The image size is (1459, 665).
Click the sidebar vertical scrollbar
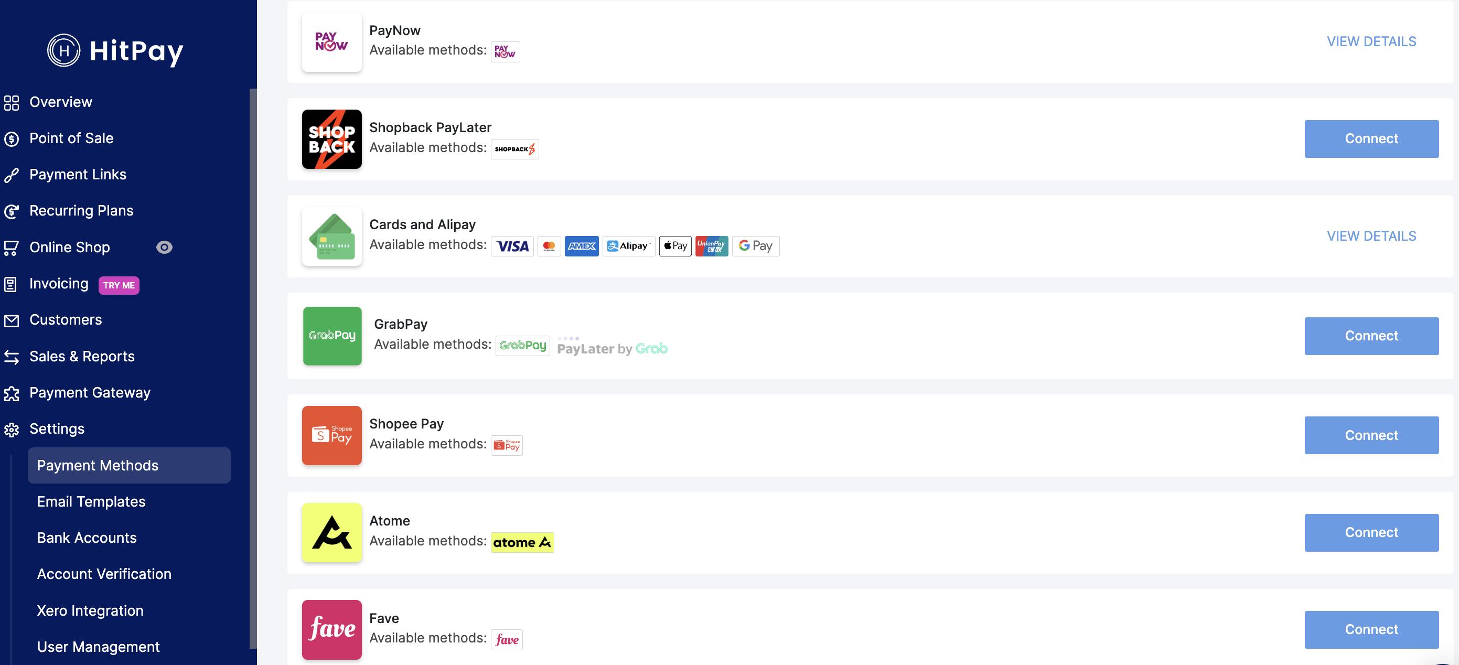253,368
